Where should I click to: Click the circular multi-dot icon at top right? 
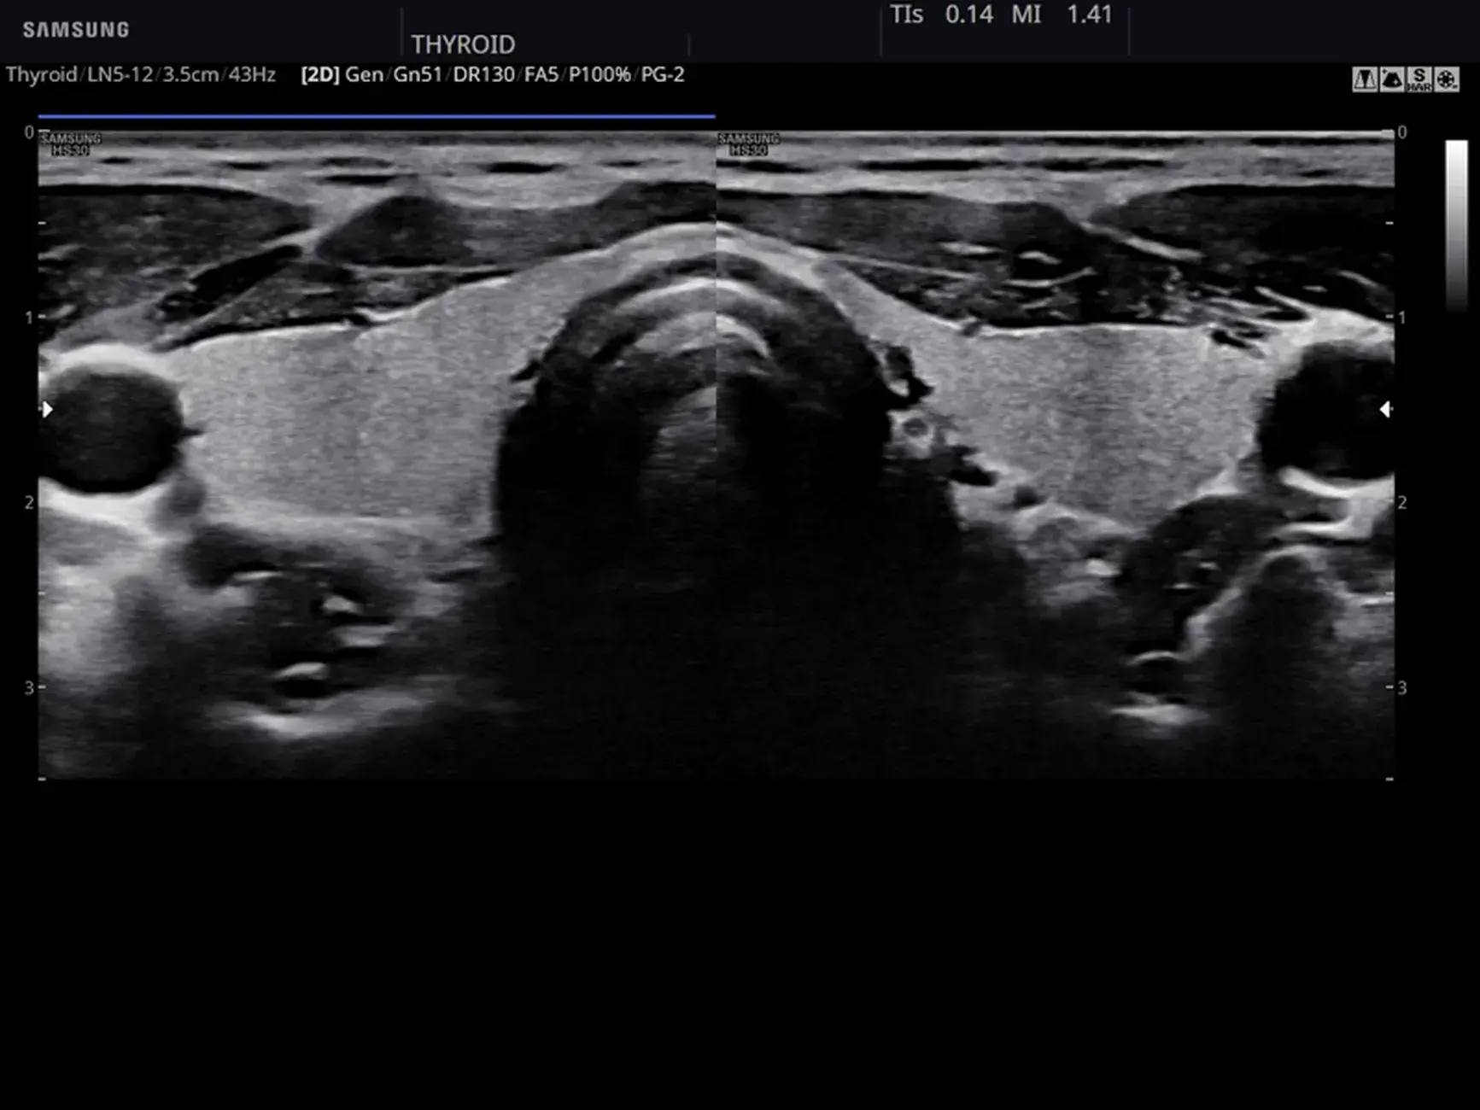point(1446,79)
